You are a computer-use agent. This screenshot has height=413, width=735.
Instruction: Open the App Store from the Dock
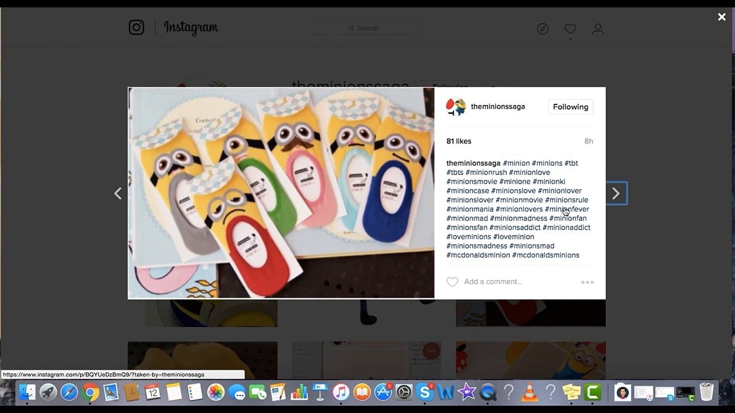tap(383, 392)
